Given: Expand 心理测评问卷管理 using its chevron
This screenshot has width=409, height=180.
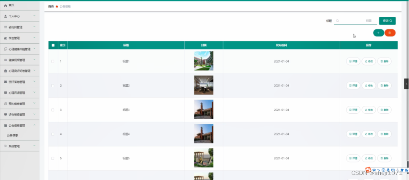Looking at the screenshot, I should [x=35, y=70].
